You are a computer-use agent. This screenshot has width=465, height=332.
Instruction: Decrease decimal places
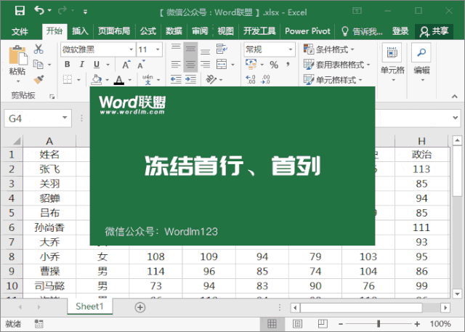265,79
